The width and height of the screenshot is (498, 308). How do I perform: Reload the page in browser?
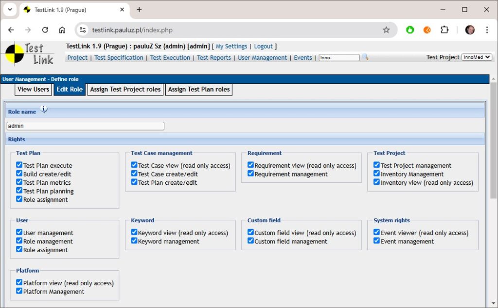[x=45, y=30]
